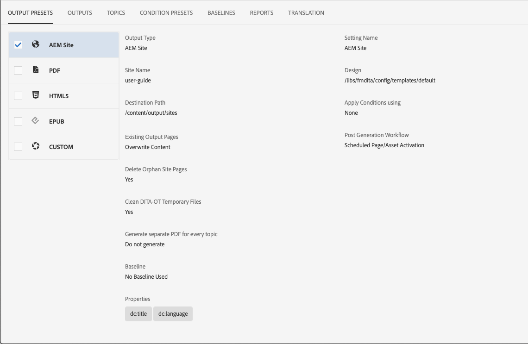Click the Generate separate PDF for every topic label

171,234
